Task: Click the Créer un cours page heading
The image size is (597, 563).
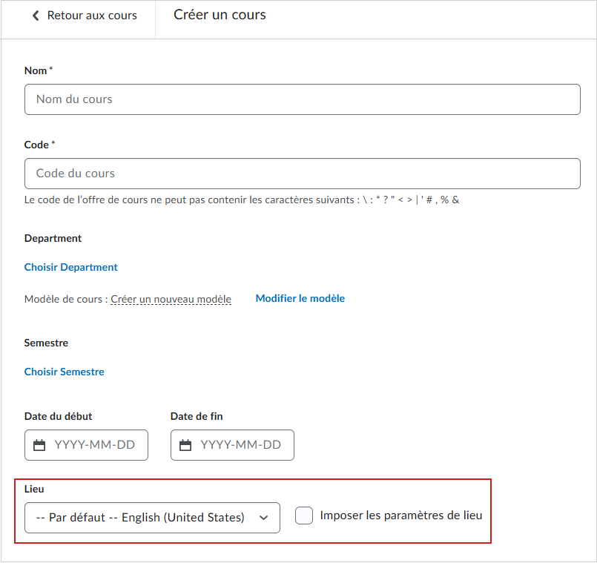Action: (220, 15)
